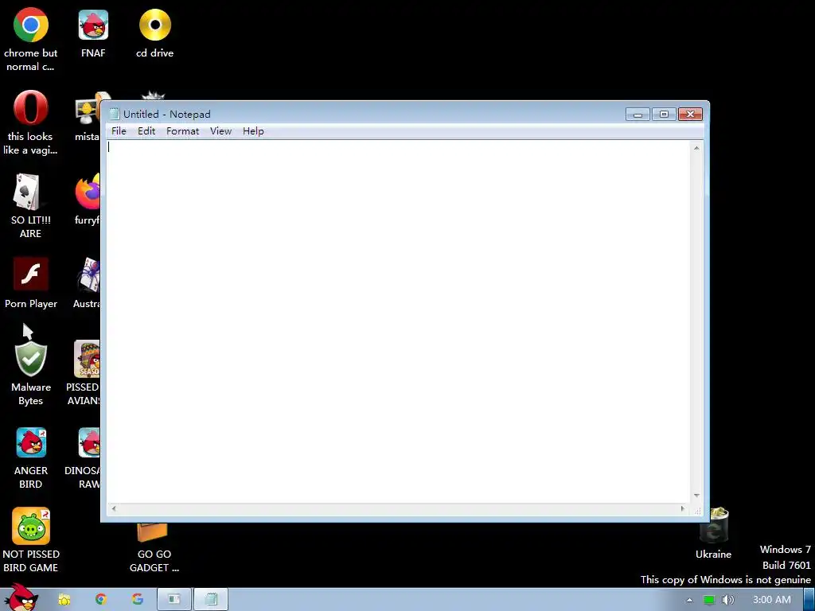Click inside the Notepad text area
The height and width of the screenshot is (611, 815).
coord(399,321)
